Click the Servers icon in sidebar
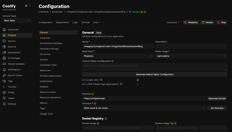This screenshot has height=132, width=232. [4, 41]
